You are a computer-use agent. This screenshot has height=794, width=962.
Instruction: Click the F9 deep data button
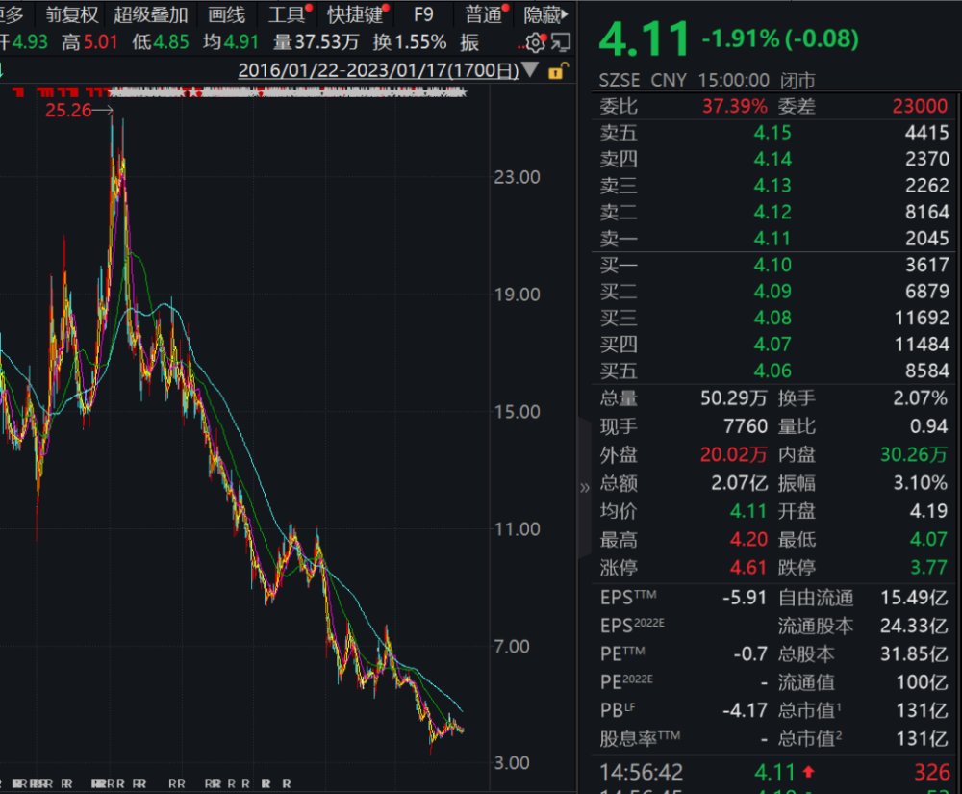point(423,14)
